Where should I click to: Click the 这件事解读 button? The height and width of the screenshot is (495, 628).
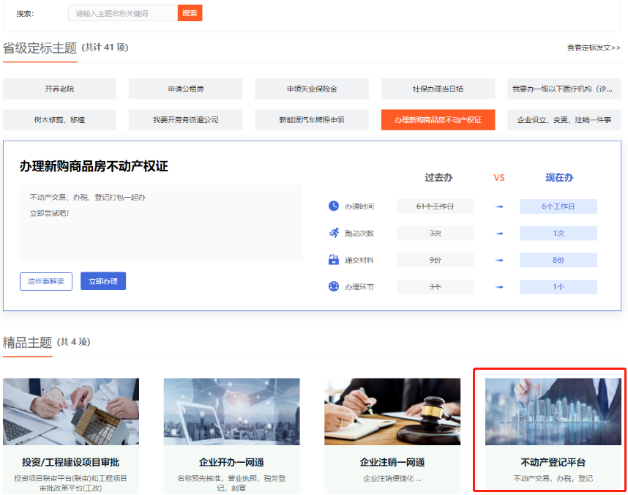46,281
